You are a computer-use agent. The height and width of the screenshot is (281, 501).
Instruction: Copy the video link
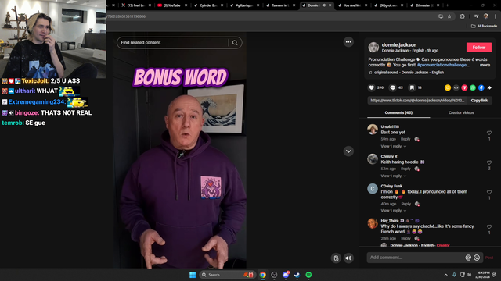coord(479,101)
